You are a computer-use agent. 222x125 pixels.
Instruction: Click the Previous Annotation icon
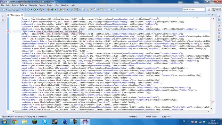coord(95,9)
